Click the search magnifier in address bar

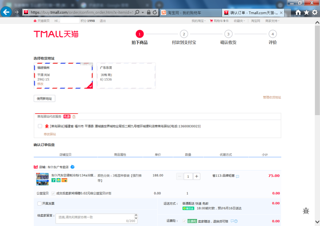pyautogui.click(x=137, y=12)
